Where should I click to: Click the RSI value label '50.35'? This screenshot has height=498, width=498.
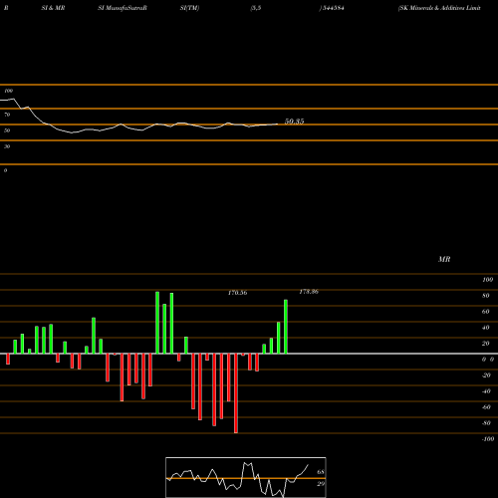[x=294, y=122]
